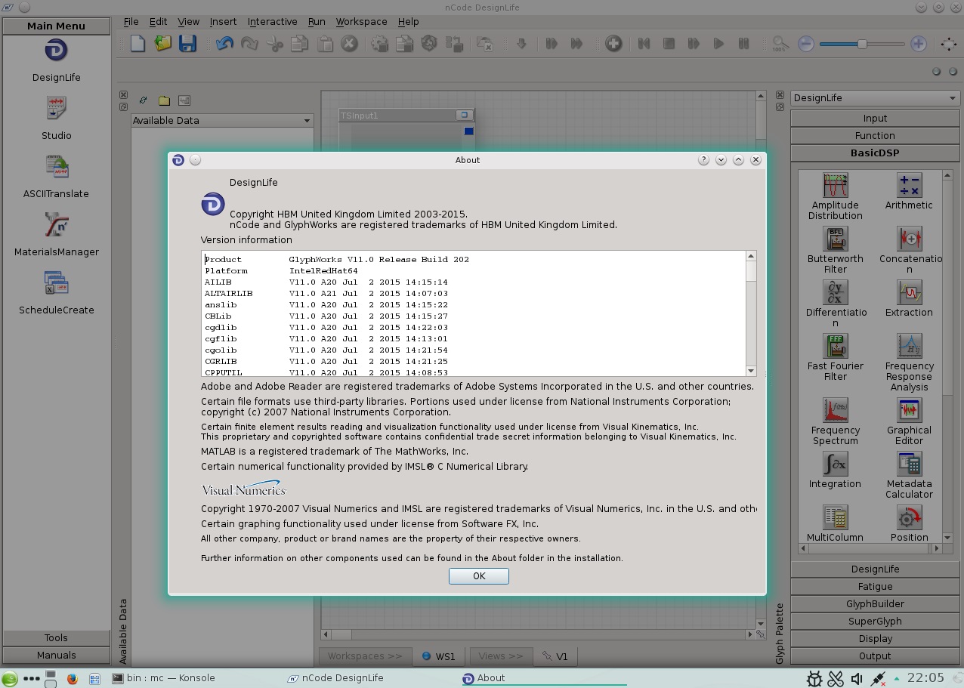Open the Available Data dropdown
The image size is (964, 688).
coord(222,120)
